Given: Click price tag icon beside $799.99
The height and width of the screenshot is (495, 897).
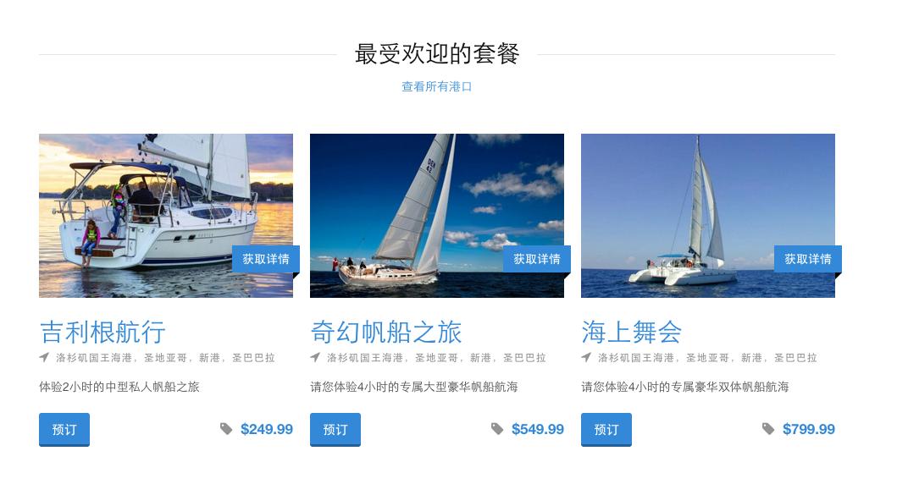Looking at the screenshot, I should 768,429.
